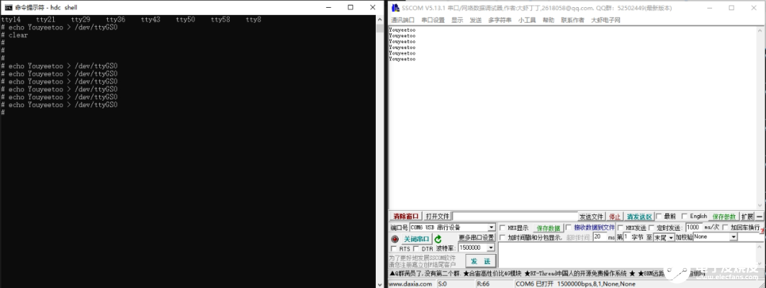
Task: Click the SSCOM send text area
Action: pos(628,255)
